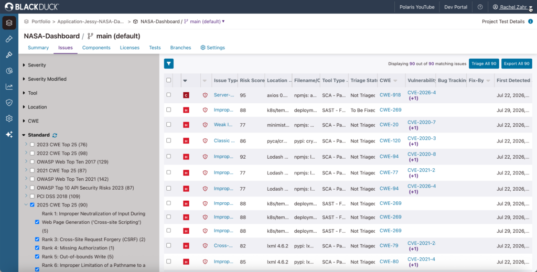This screenshot has width=537, height=272.
Task: Expand the Severity filter section
Action: pyautogui.click(x=24, y=65)
